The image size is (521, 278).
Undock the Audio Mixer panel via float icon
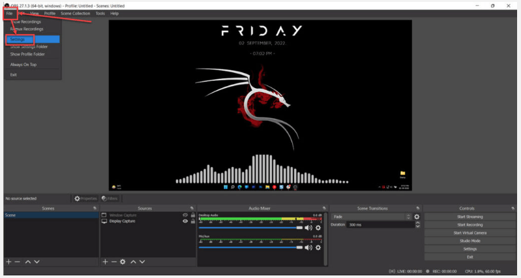click(324, 208)
